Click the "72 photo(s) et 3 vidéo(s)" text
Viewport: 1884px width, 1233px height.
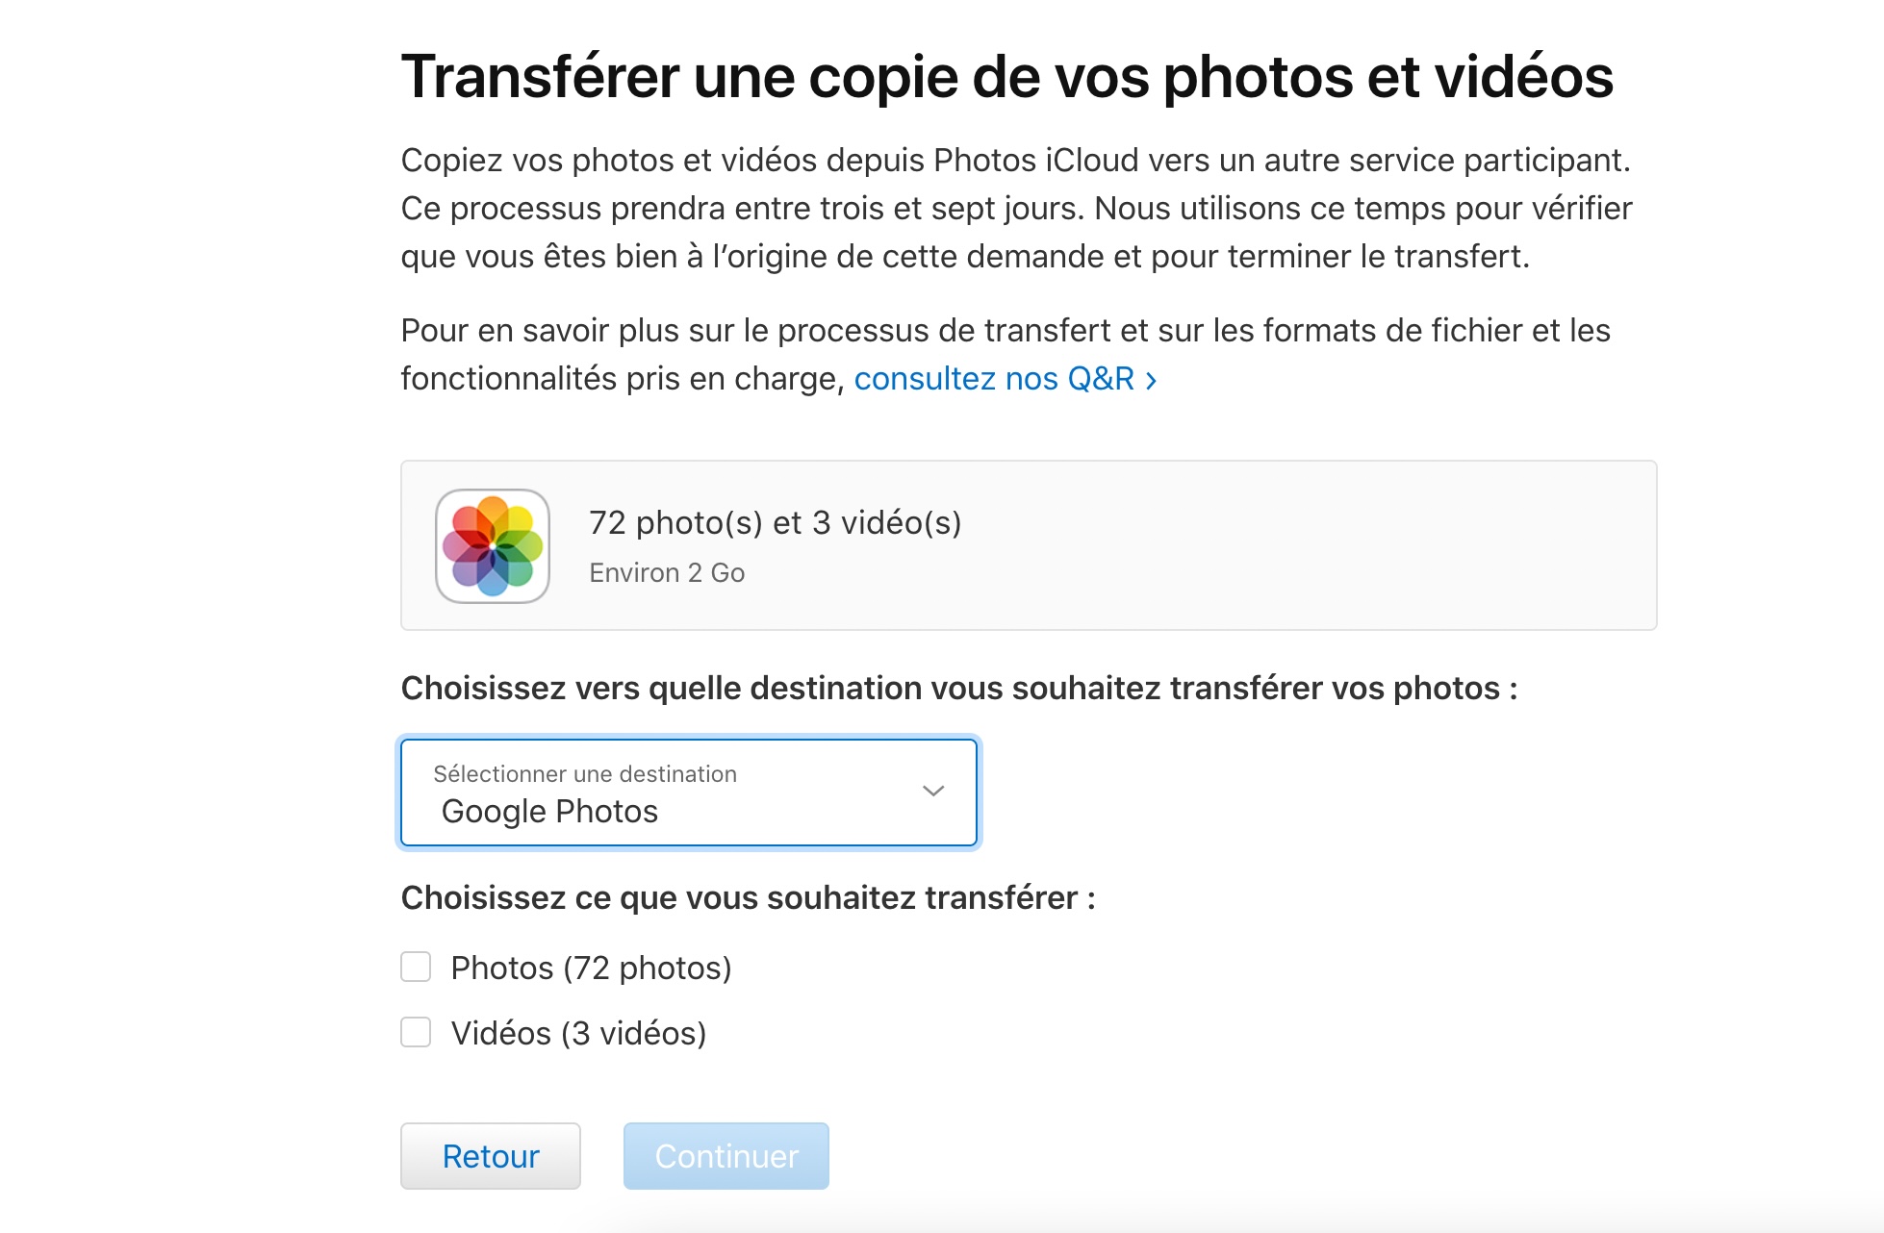coord(775,522)
